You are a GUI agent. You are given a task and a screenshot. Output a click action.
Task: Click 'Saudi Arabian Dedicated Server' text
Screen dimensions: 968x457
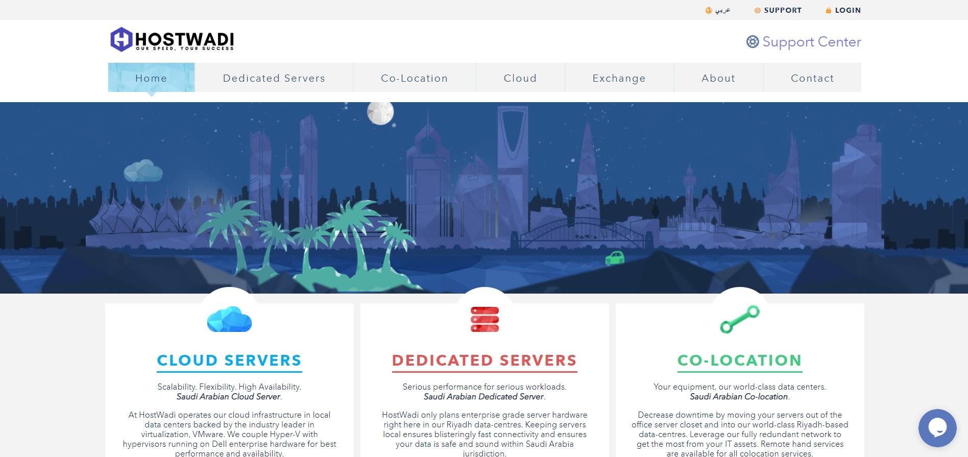coord(483,396)
